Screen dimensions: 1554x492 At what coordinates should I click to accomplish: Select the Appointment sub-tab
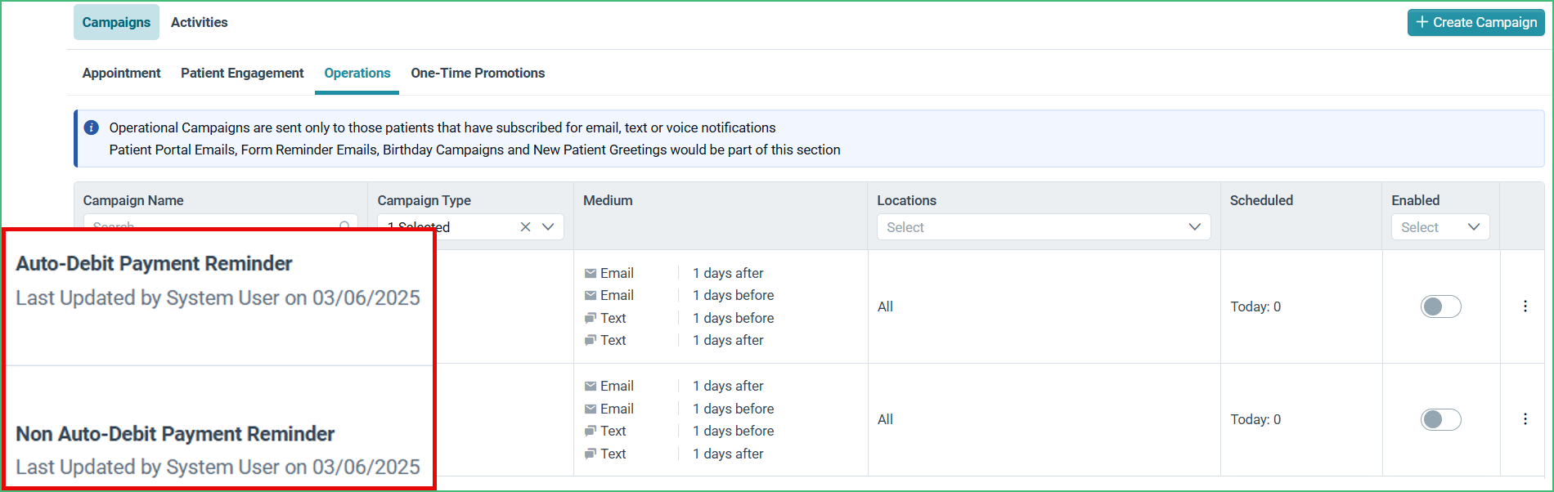click(x=121, y=73)
